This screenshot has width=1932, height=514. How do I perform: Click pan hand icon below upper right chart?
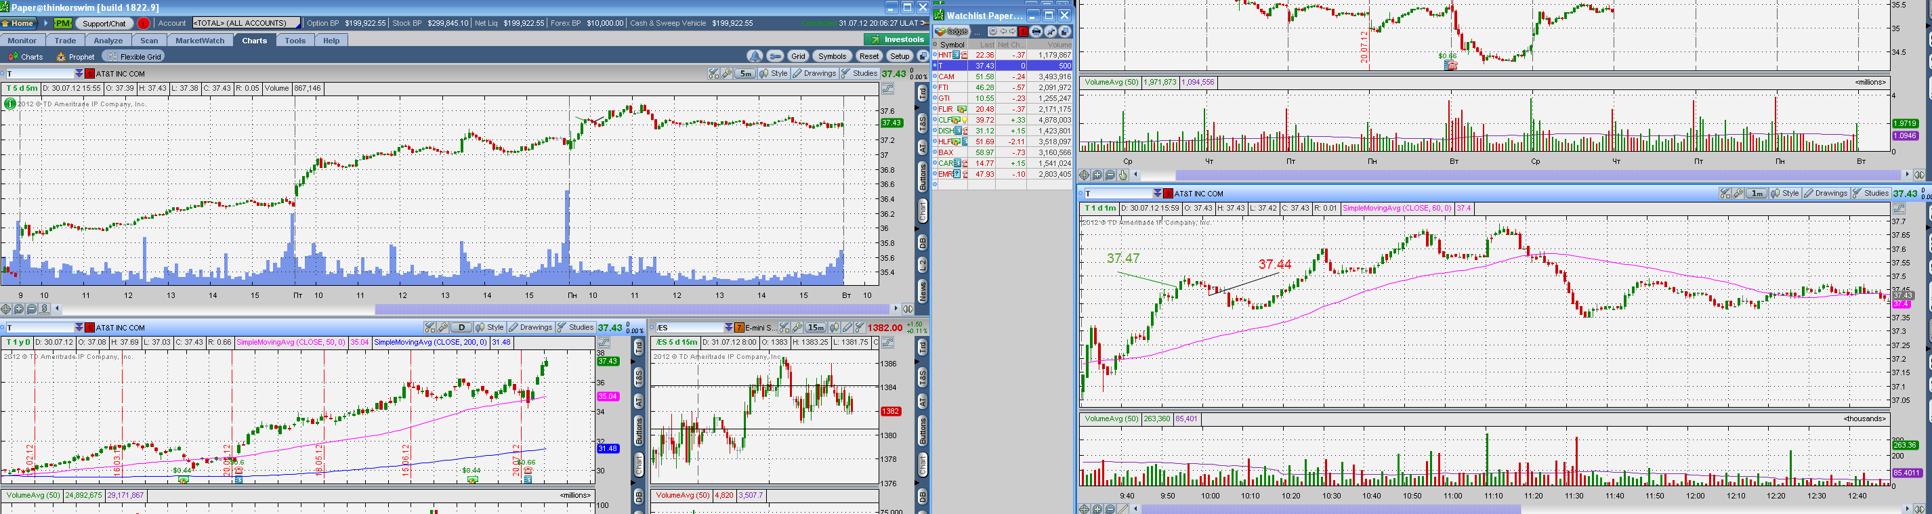click(1122, 175)
